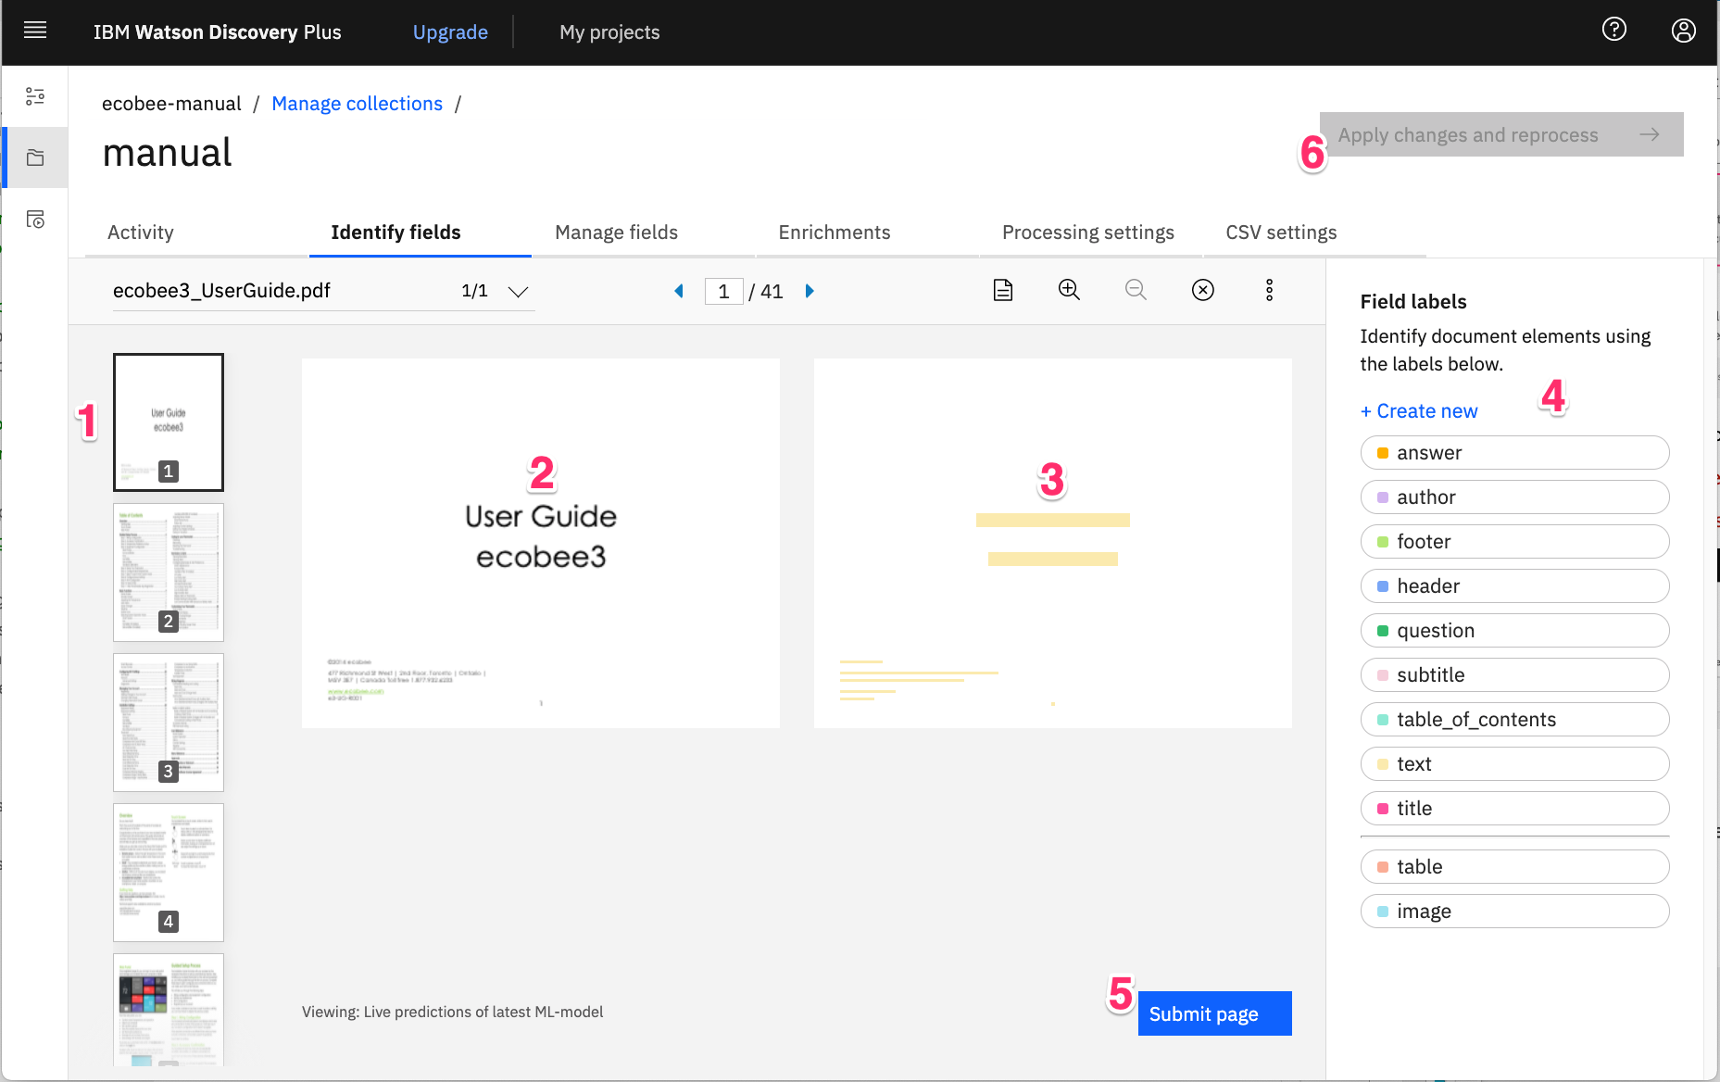Zoom out of the document
Screen dimensions: 1720x1082
pos(1136,290)
